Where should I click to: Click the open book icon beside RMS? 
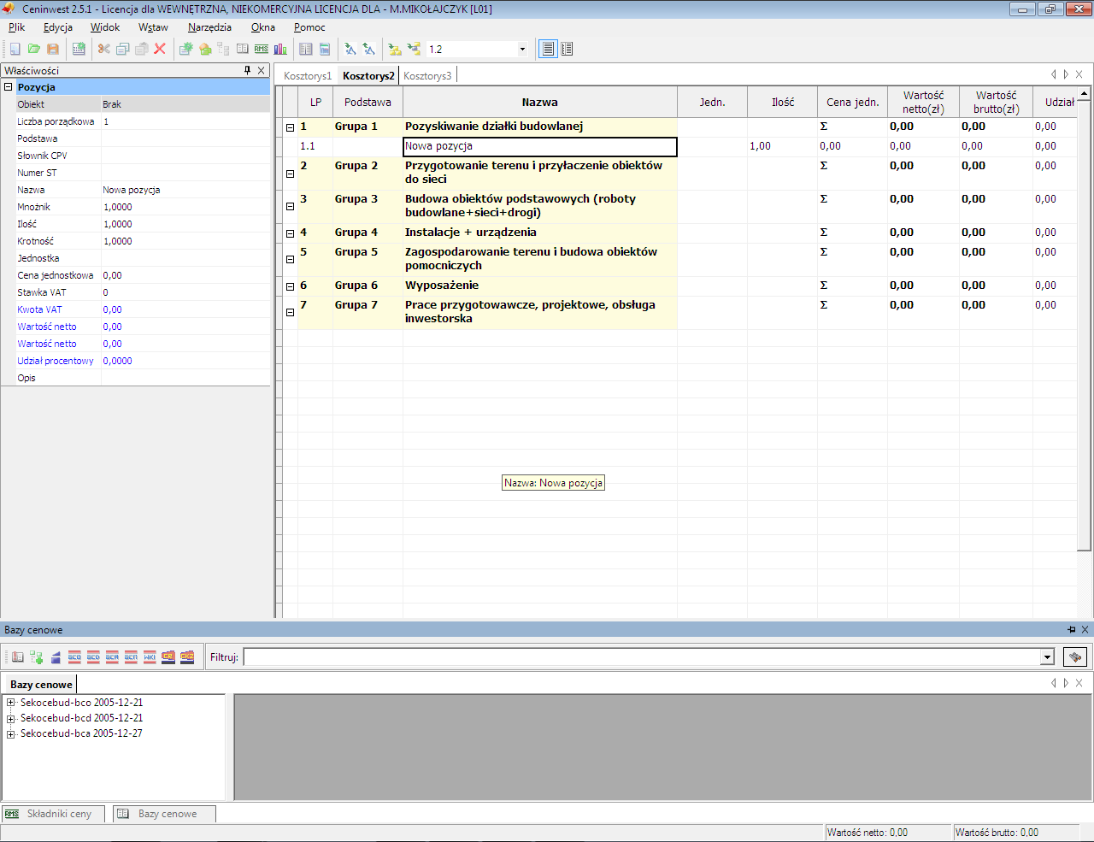coord(243,49)
